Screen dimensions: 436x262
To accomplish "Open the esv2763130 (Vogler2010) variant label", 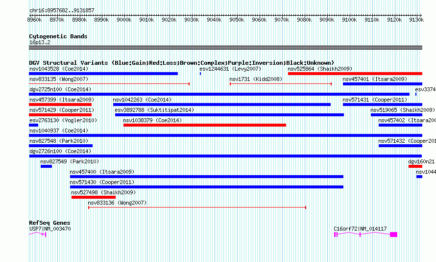I will (x=63, y=120).
